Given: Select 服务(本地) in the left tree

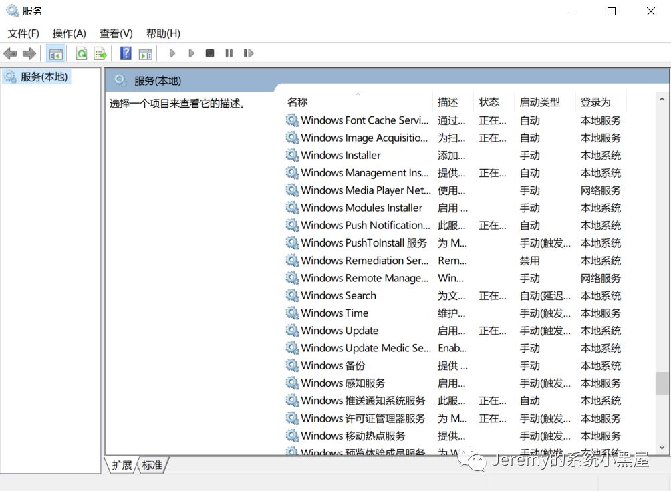Looking at the screenshot, I should coord(36,77).
